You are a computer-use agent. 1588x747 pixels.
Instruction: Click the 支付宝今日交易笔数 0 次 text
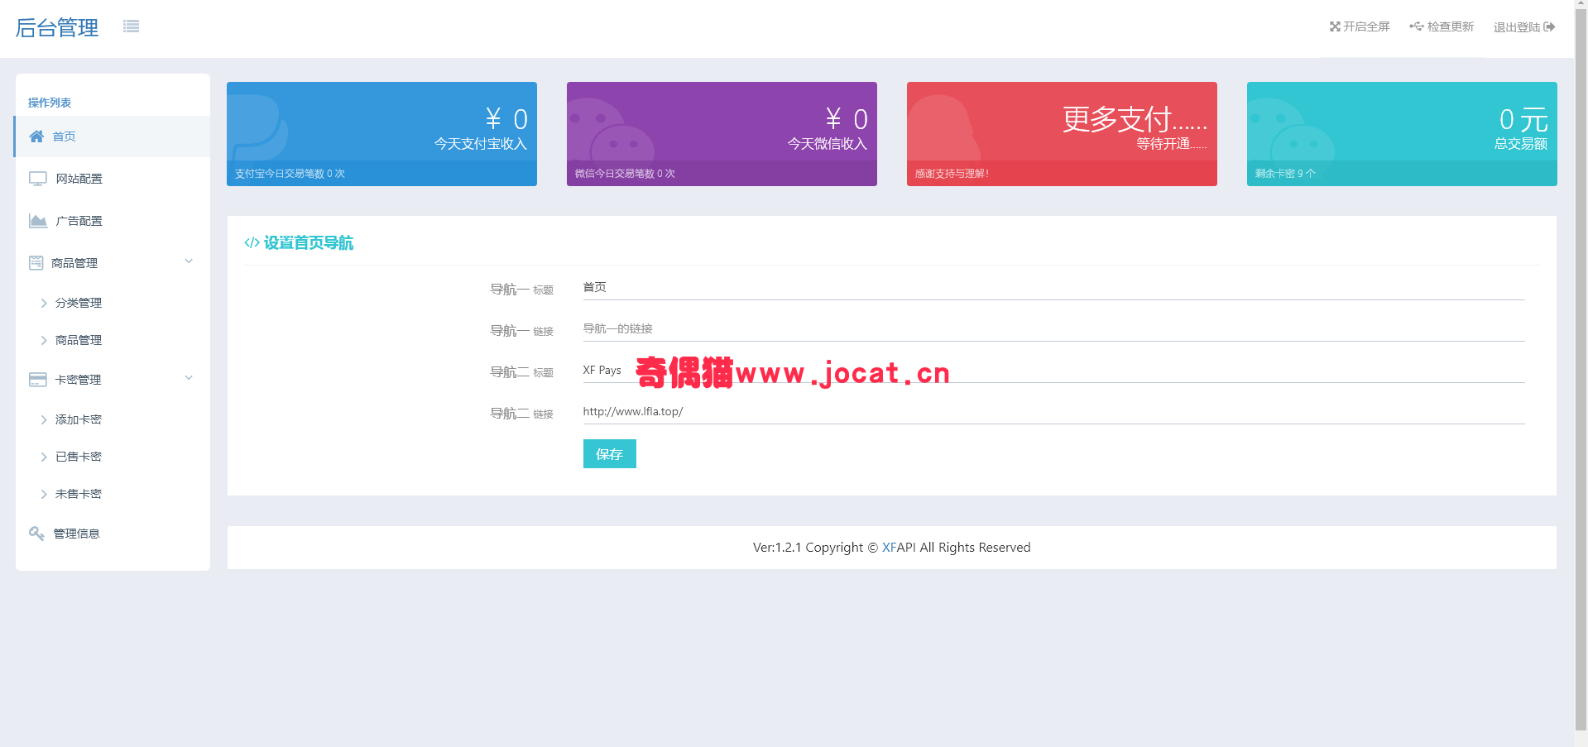pyautogui.click(x=290, y=174)
